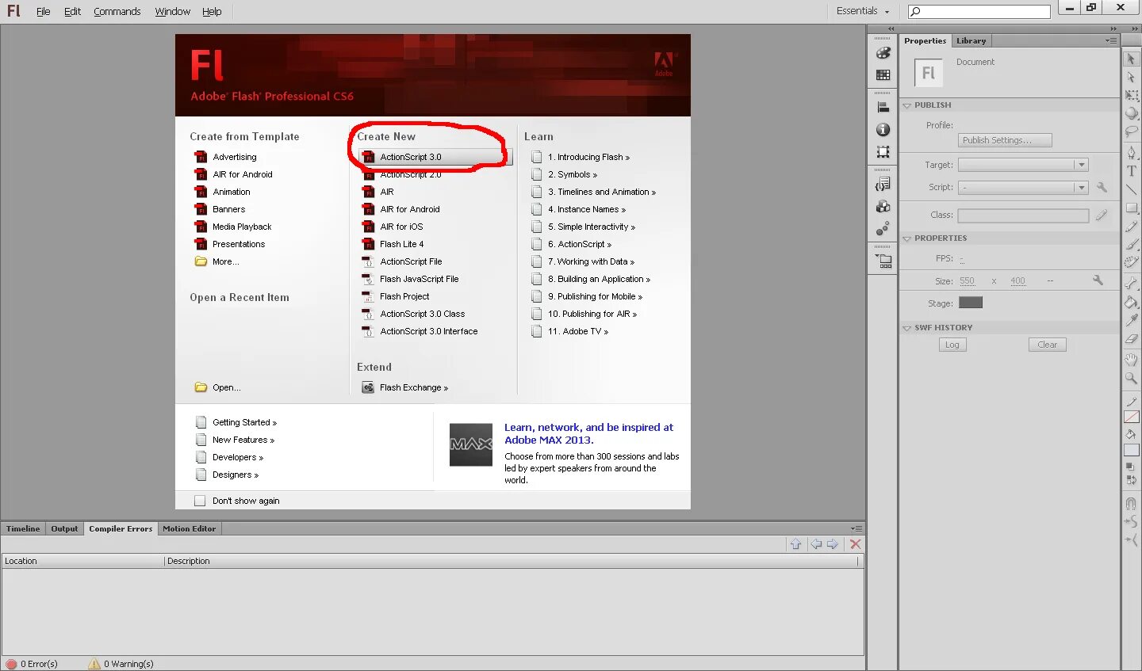
Task: Switch to the Output tab
Action: tap(64, 528)
